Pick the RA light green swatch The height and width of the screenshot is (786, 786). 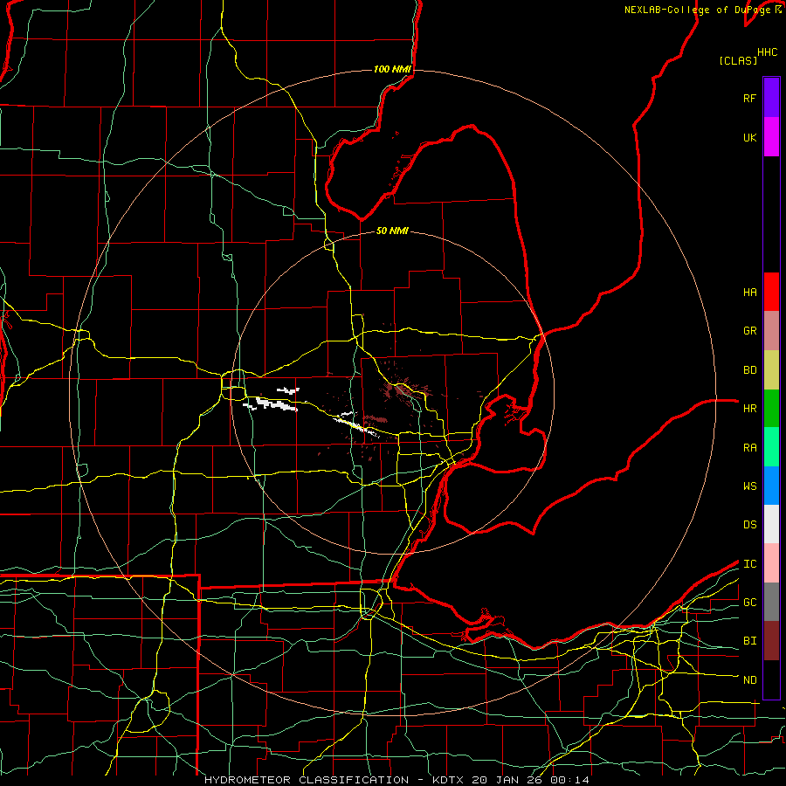[x=771, y=447]
